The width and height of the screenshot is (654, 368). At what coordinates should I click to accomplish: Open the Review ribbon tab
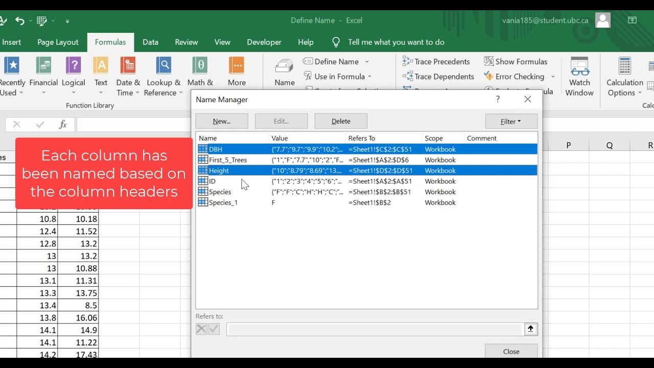[x=186, y=42]
